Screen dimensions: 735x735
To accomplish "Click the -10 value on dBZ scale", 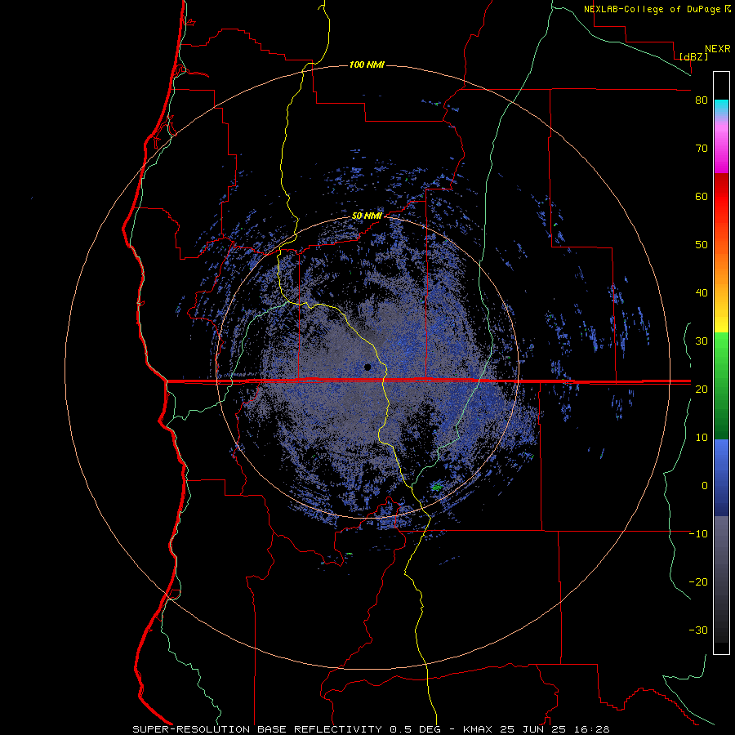I will 698,534.
